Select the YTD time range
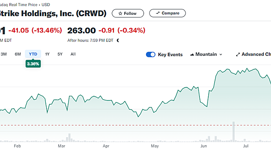Viewport: 271px width, 152px height. (x=33, y=54)
